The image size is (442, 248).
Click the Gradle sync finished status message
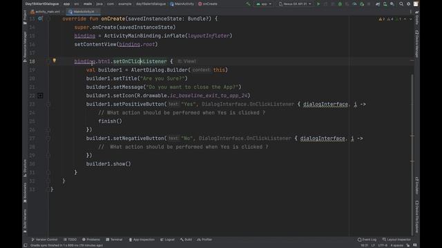[x=66, y=245]
